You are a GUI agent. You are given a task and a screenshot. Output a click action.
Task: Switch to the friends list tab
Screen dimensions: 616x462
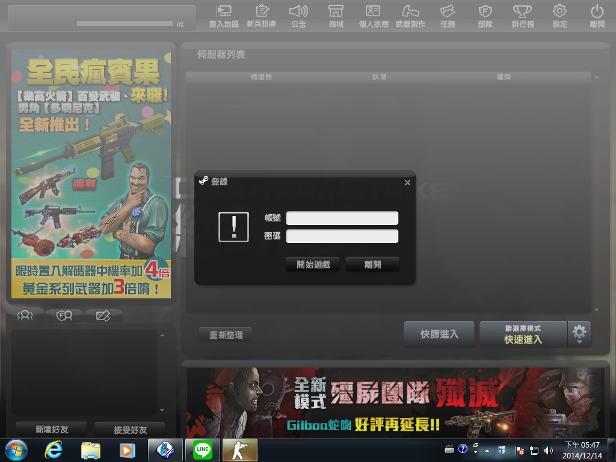(x=25, y=315)
